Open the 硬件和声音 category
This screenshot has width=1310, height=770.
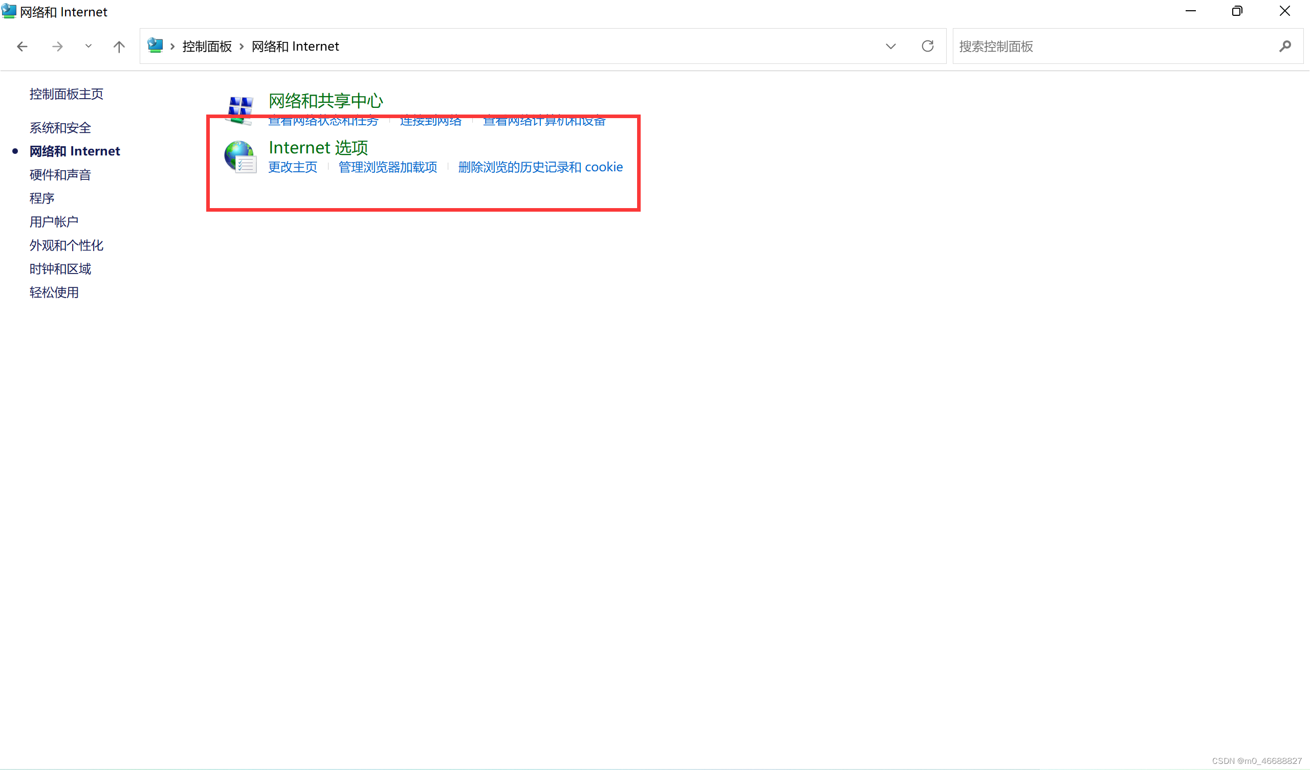[x=60, y=174]
